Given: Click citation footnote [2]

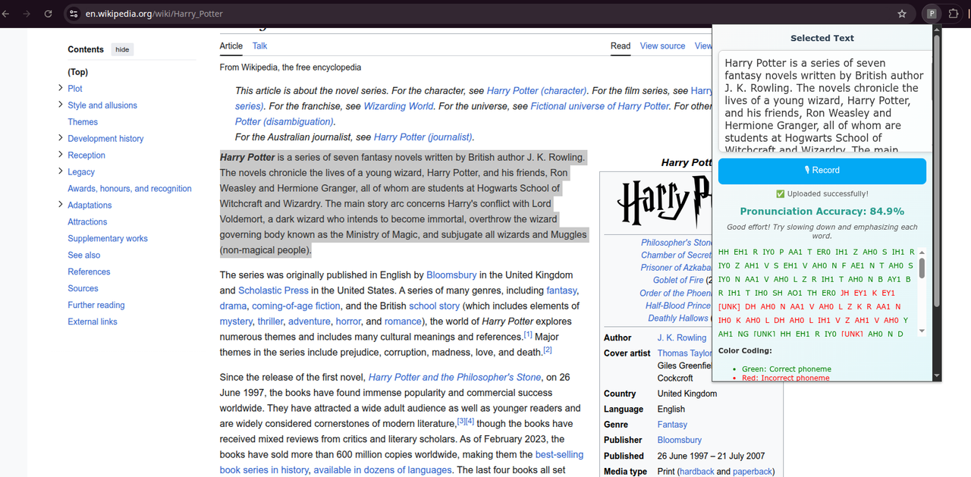Looking at the screenshot, I should [x=548, y=350].
